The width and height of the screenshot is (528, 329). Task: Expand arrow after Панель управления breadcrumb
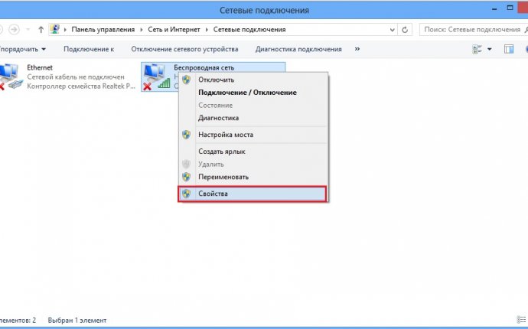tap(142, 30)
